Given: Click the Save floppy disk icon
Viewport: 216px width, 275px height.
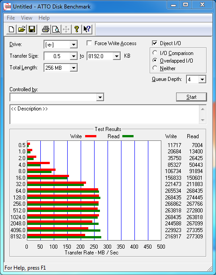Looking at the screenshot, I should (32, 29).
